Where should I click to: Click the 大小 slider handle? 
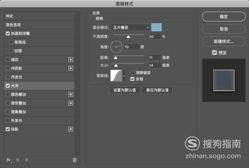point(116,65)
